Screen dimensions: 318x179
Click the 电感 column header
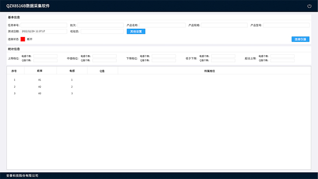point(72,71)
